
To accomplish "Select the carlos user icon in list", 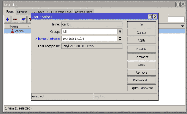I will [x=12, y=31].
